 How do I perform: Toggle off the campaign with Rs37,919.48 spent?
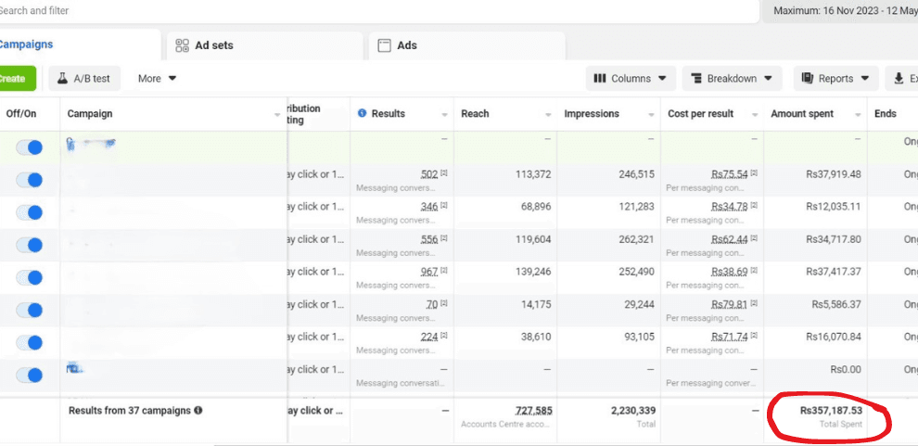[x=30, y=180]
